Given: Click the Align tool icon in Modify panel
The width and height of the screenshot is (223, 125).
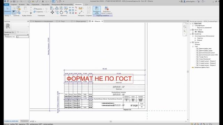Looking at the screenshot, I should coord(52,8).
